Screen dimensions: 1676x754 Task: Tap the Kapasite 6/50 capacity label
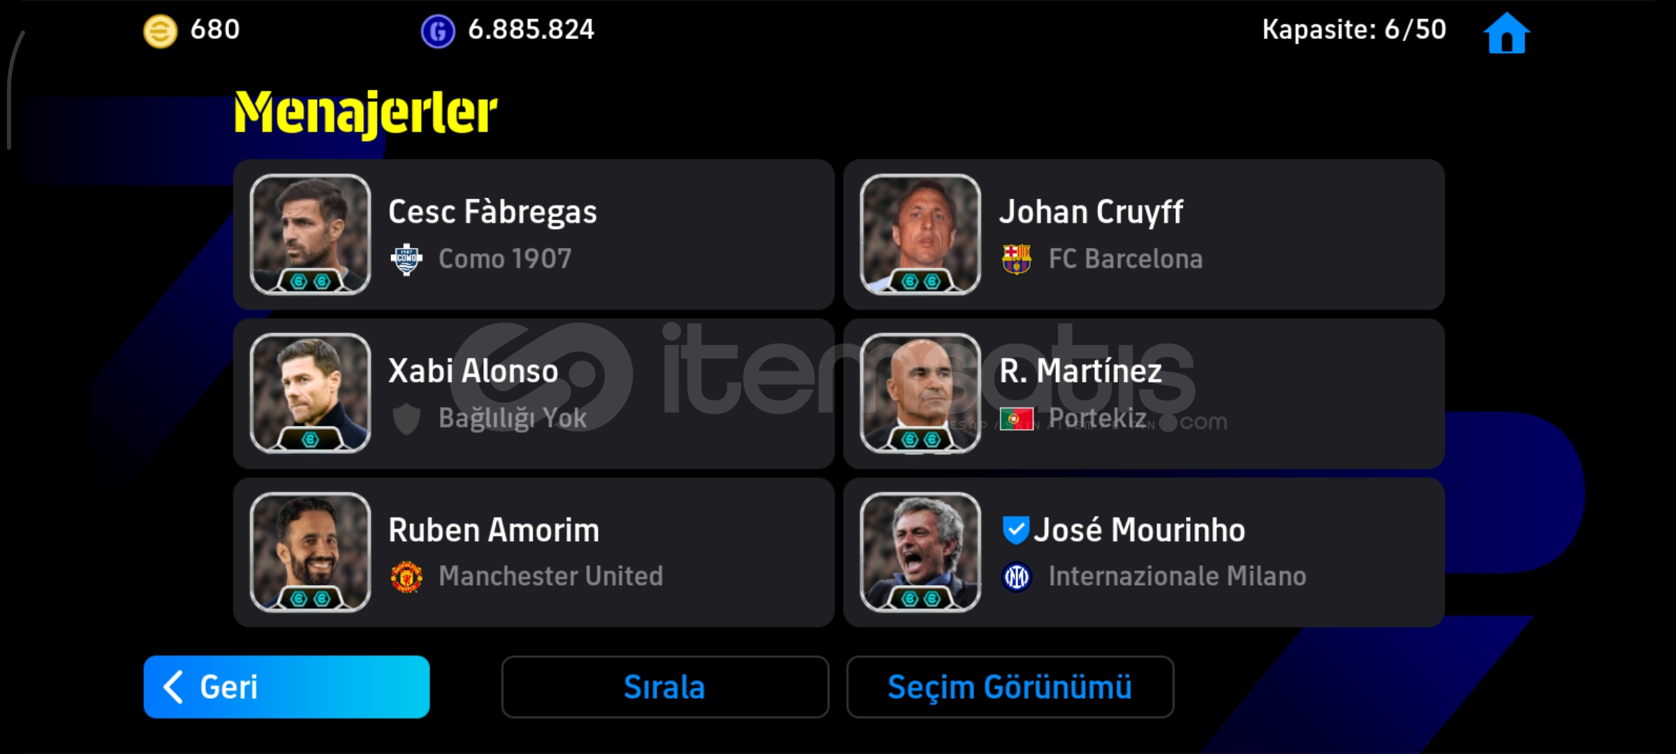pyautogui.click(x=1354, y=30)
